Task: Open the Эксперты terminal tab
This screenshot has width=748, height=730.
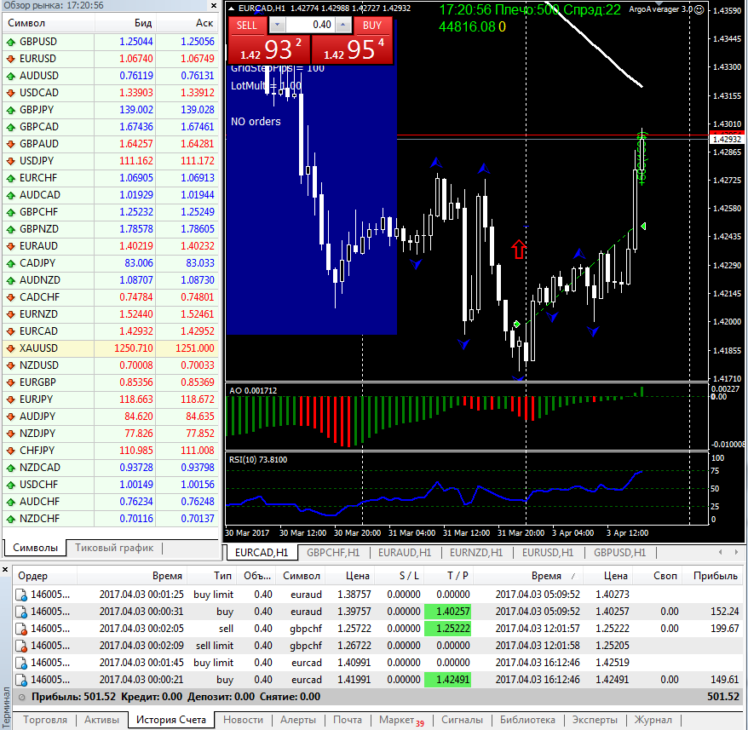Action: click(595, 720)
